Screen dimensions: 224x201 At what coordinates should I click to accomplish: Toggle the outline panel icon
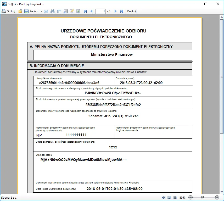[59, 11]
